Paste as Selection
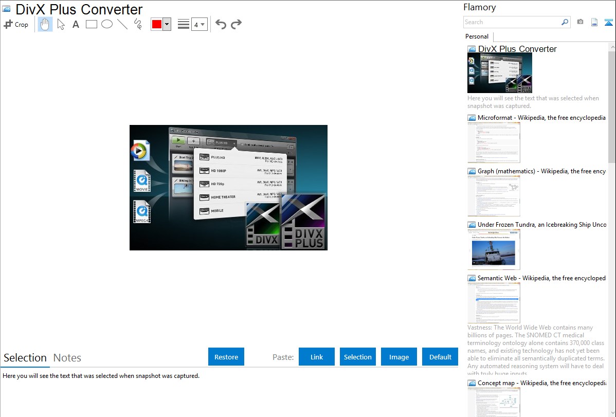This screenshot has width=616, height=417. [x=358, y=357]
